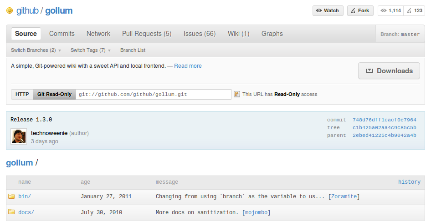Screen dimensions: 431x221
Task: Click the mojombo author link
Action: tap(256, 212)
